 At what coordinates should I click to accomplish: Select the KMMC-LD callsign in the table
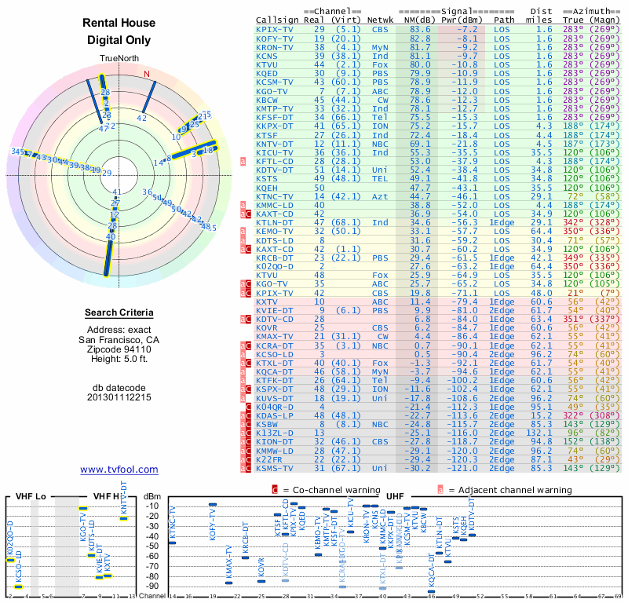(274, 206)
